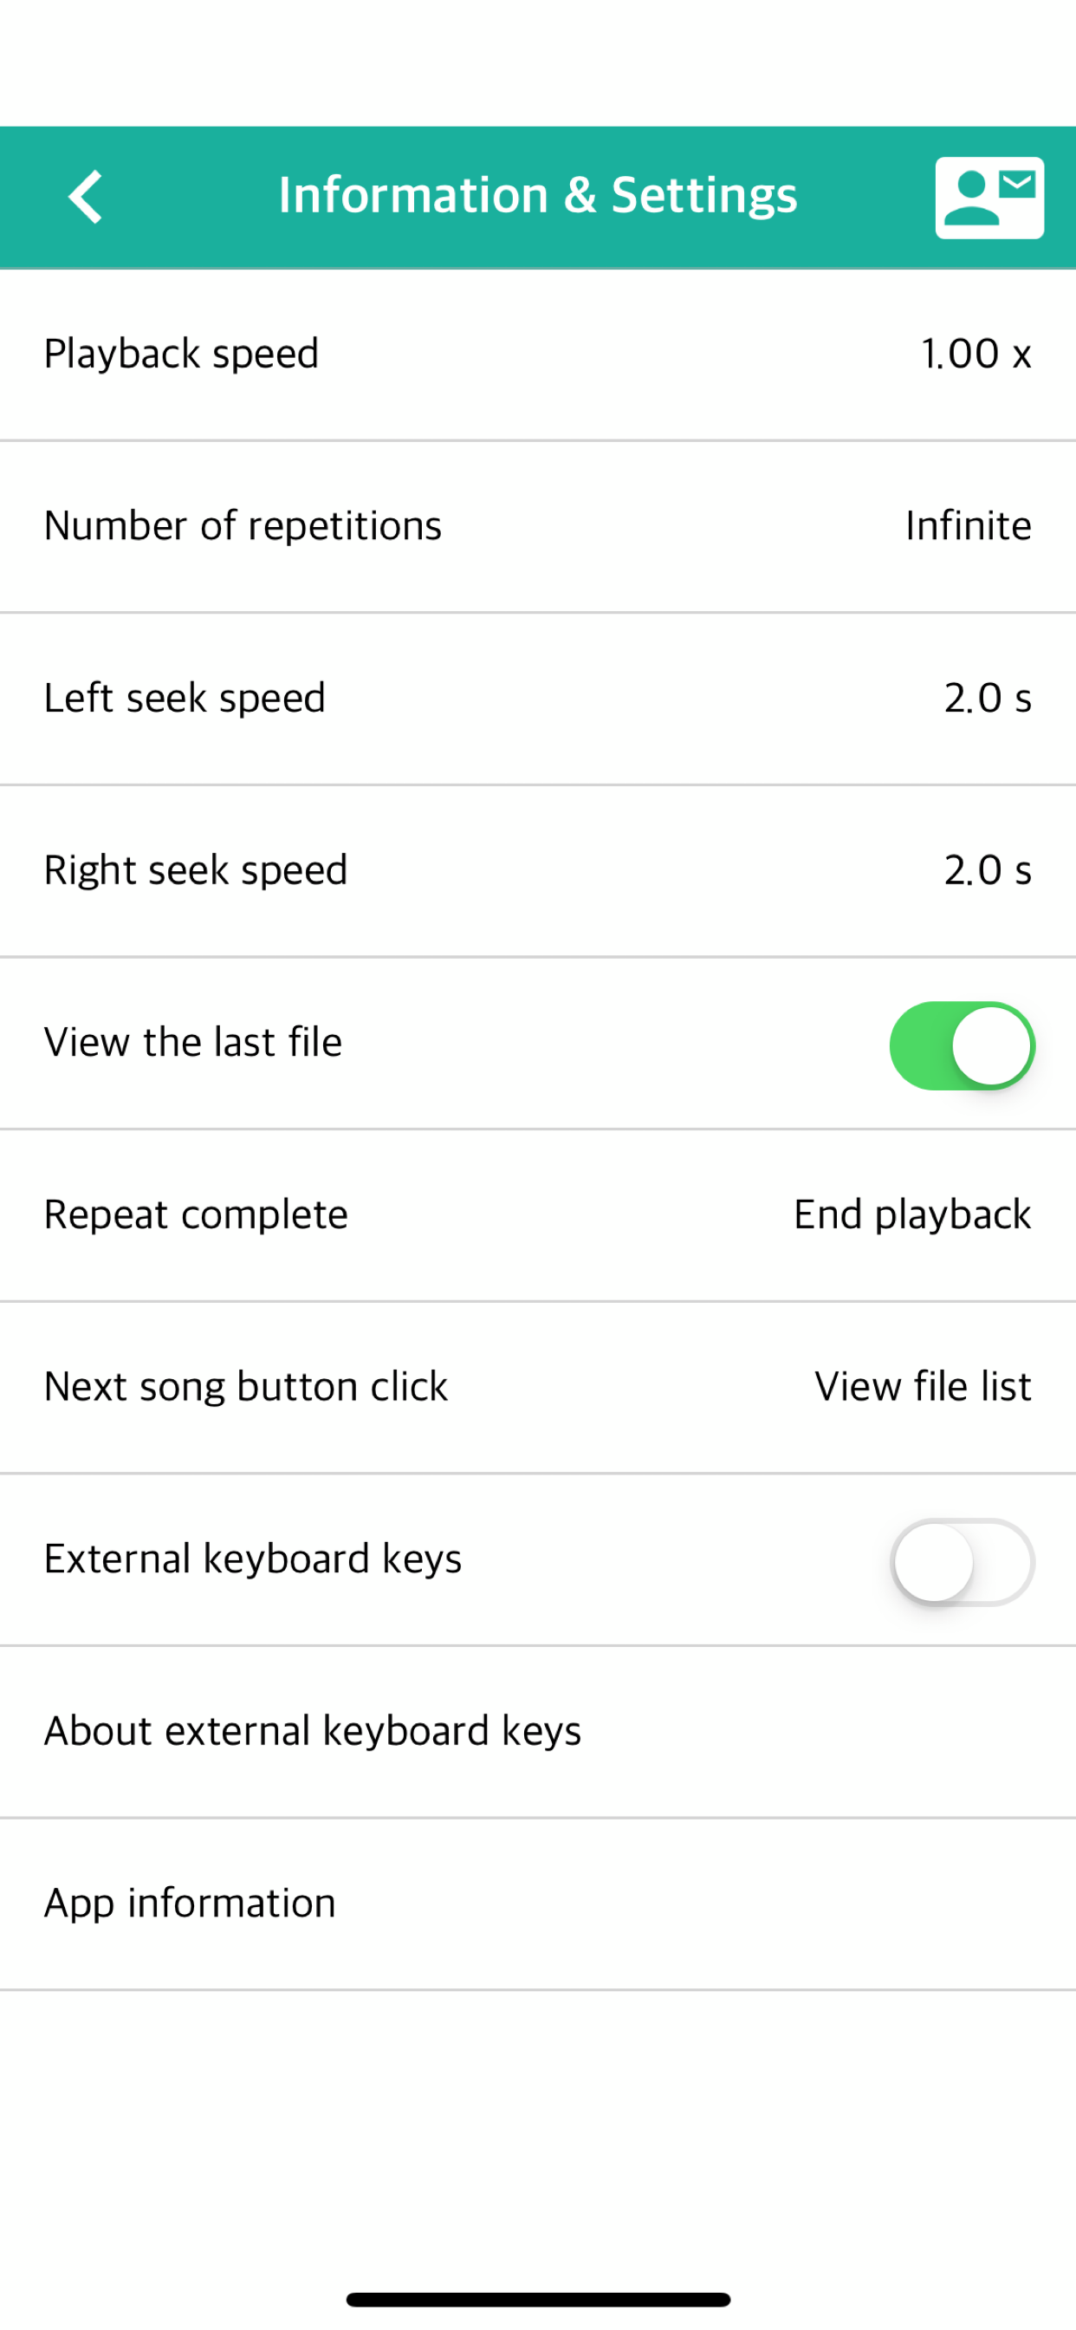Open About external keyboard keys
1076x2330 pixels.
(x=538, y=1732)
